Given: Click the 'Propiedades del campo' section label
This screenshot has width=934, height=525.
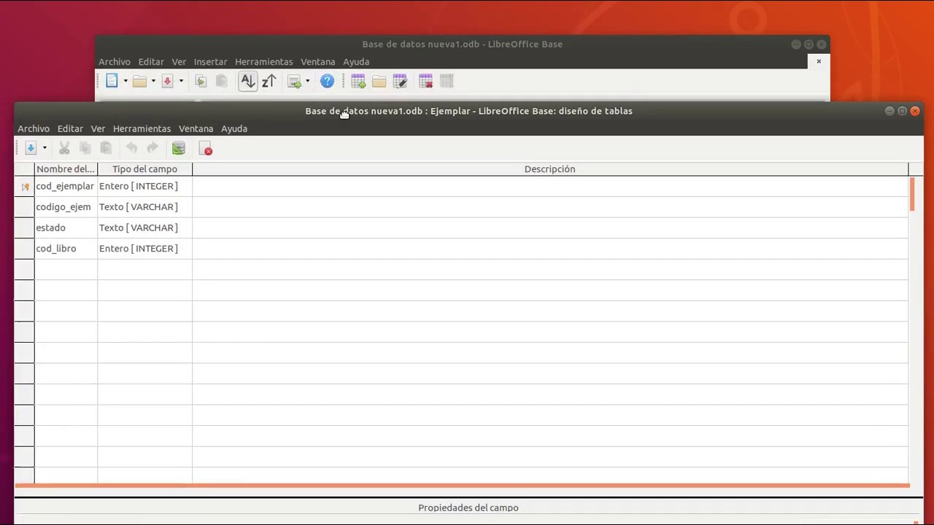Looking at the screenshot, I should click(468, 507).
